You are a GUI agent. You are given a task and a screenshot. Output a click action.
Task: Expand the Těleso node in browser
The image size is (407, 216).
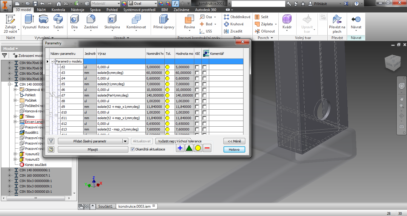[x=15, y=116]
